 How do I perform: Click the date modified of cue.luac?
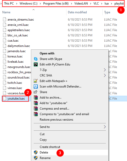point(80,41)
